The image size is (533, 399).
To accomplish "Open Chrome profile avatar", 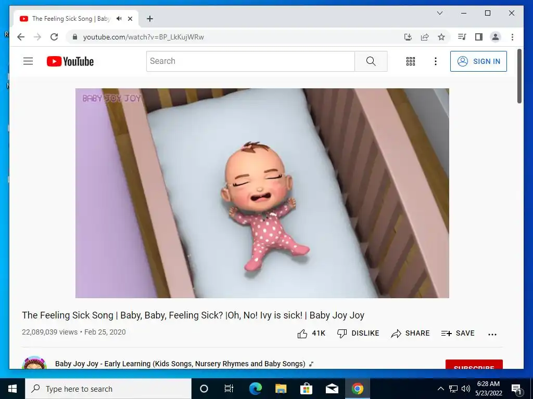I will point(496,37).
